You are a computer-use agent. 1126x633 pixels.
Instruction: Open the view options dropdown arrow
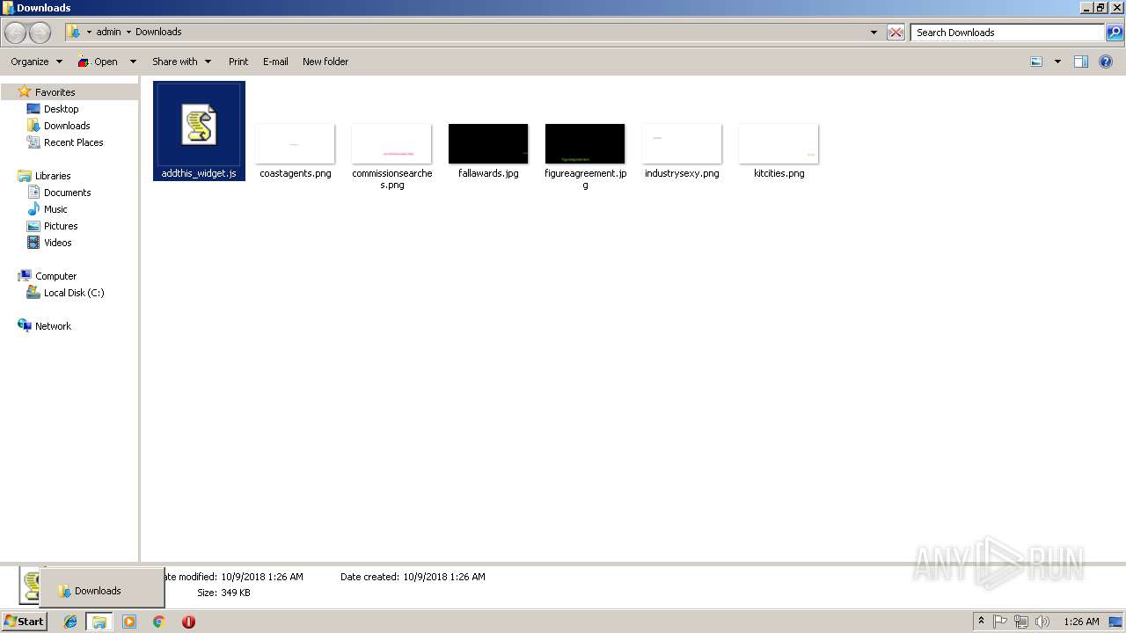pyautogui.click(x=1057, y=62)
